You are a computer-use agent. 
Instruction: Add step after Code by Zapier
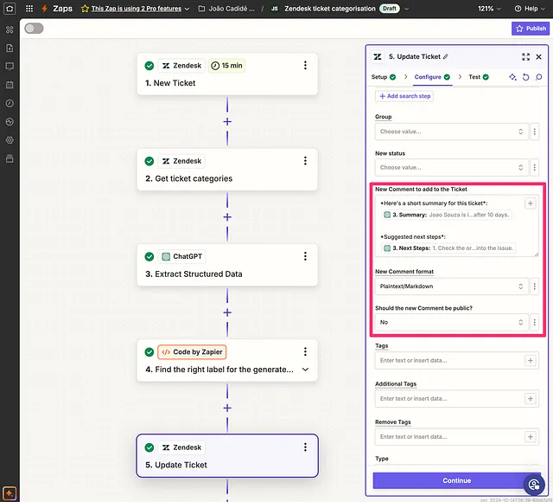(x=227, y=409)
